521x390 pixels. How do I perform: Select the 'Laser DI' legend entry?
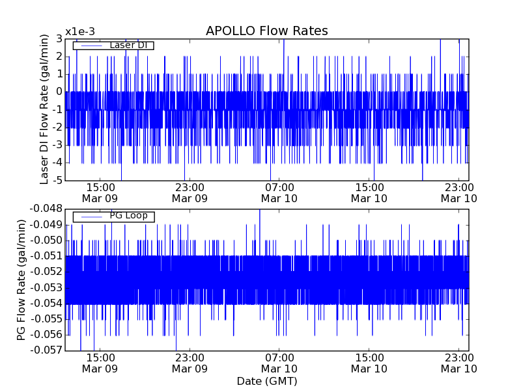(113, 45)
